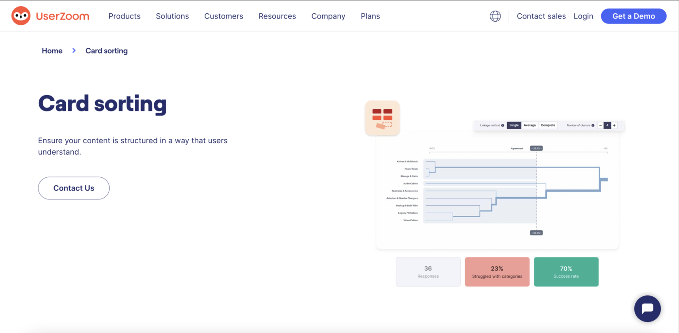Screen dimensions: 679x333
Task: Open the Plans nav item
Action: pos(370,16)
